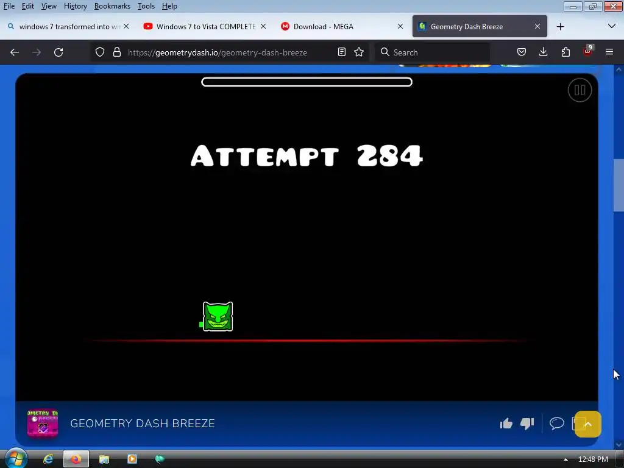Close the Download - MEGA tab
This screenshot has width=624, height=468.
(x=400, y=26)
